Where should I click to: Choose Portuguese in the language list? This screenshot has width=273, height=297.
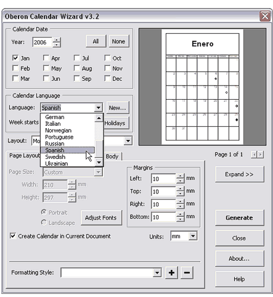coord(59,137)
